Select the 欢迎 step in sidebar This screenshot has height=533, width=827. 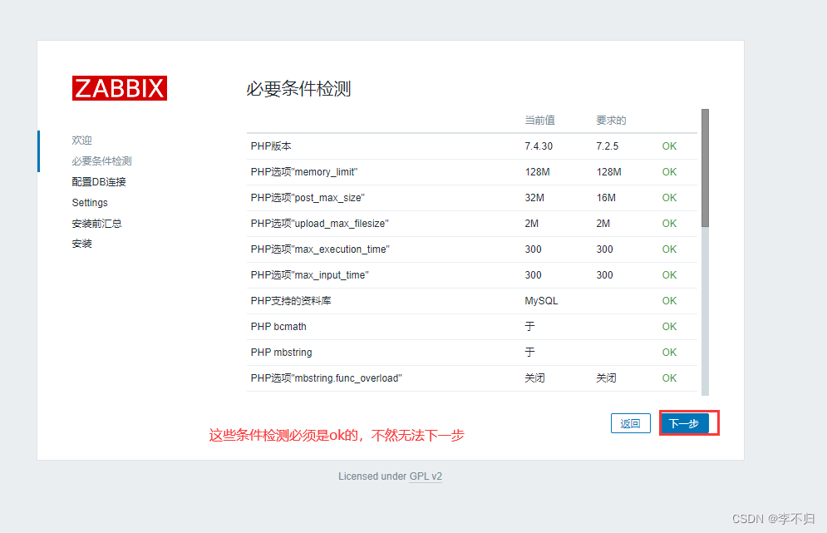(x=81, y=141)
